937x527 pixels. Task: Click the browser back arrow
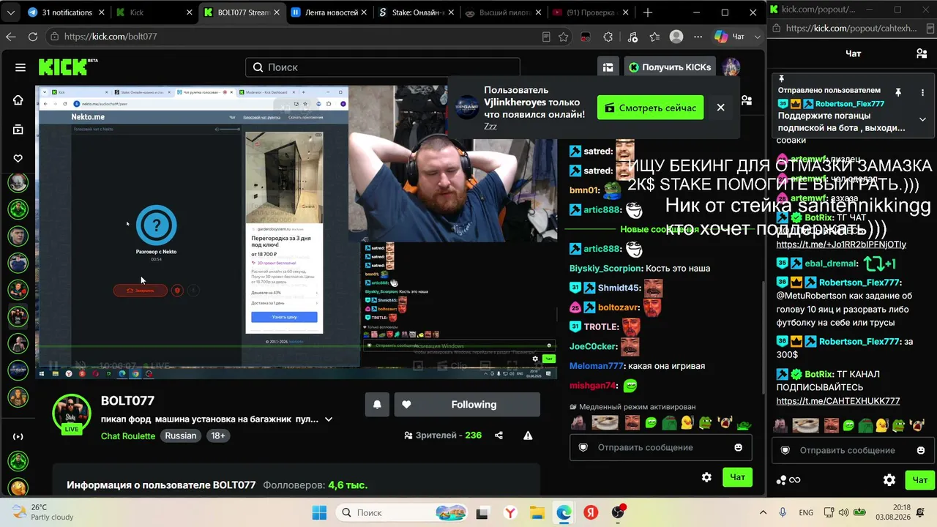[11, 37]
